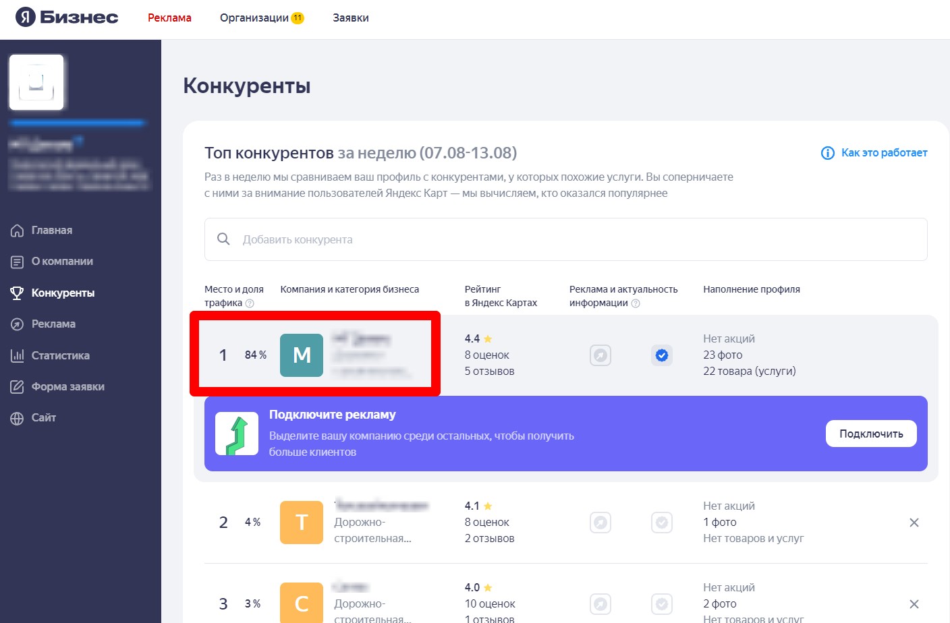
Task: Click the company logo thumbnail in sidebar
Action: [36, 82]
